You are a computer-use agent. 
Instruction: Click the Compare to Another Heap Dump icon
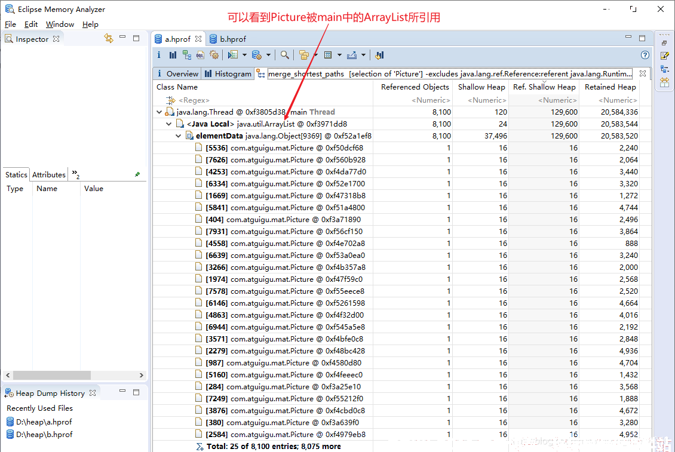click(x=379, y=55)
